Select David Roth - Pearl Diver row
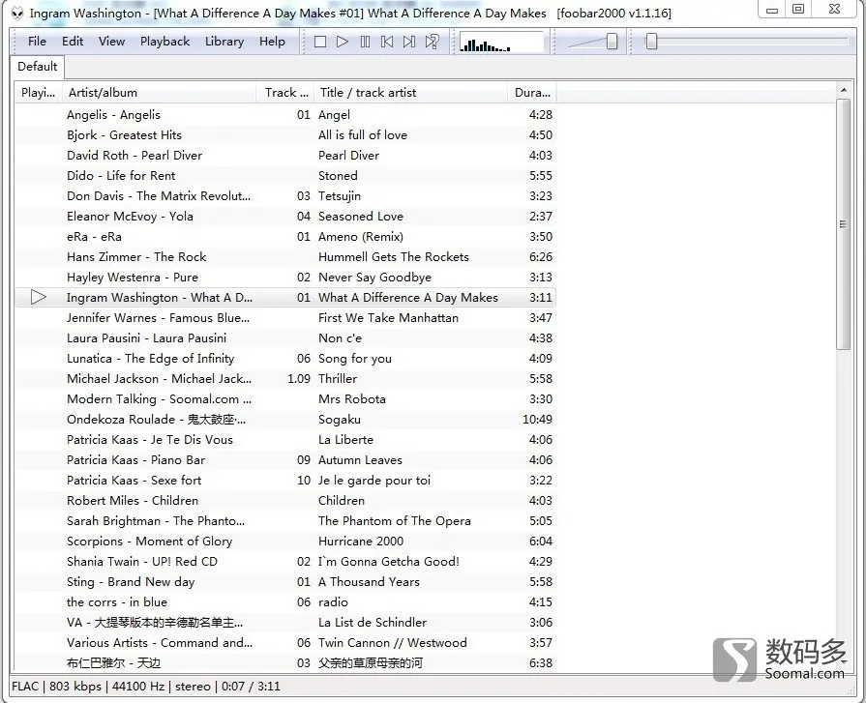This screenshot has height=703, width=866. pos(285,156)
